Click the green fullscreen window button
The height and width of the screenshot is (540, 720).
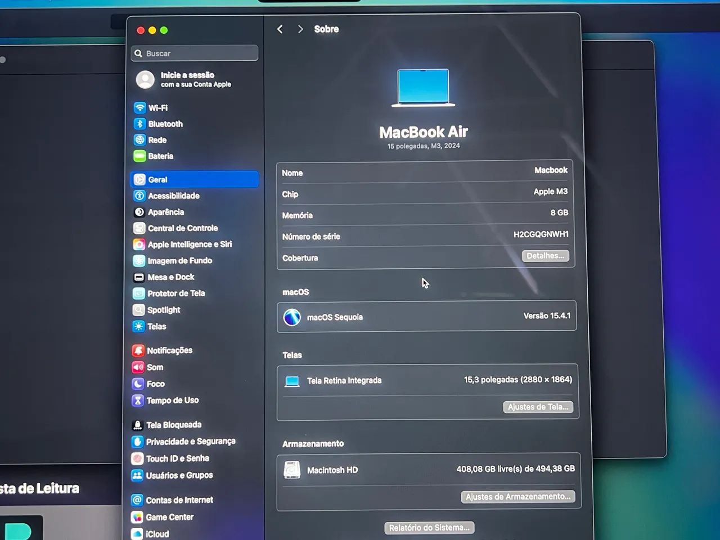[x=164, y=30]
